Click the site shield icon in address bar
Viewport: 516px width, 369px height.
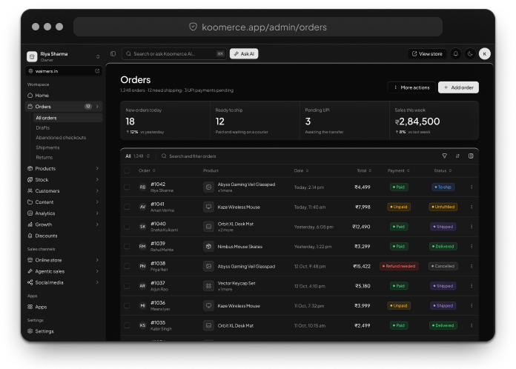[x=193, y=27]
